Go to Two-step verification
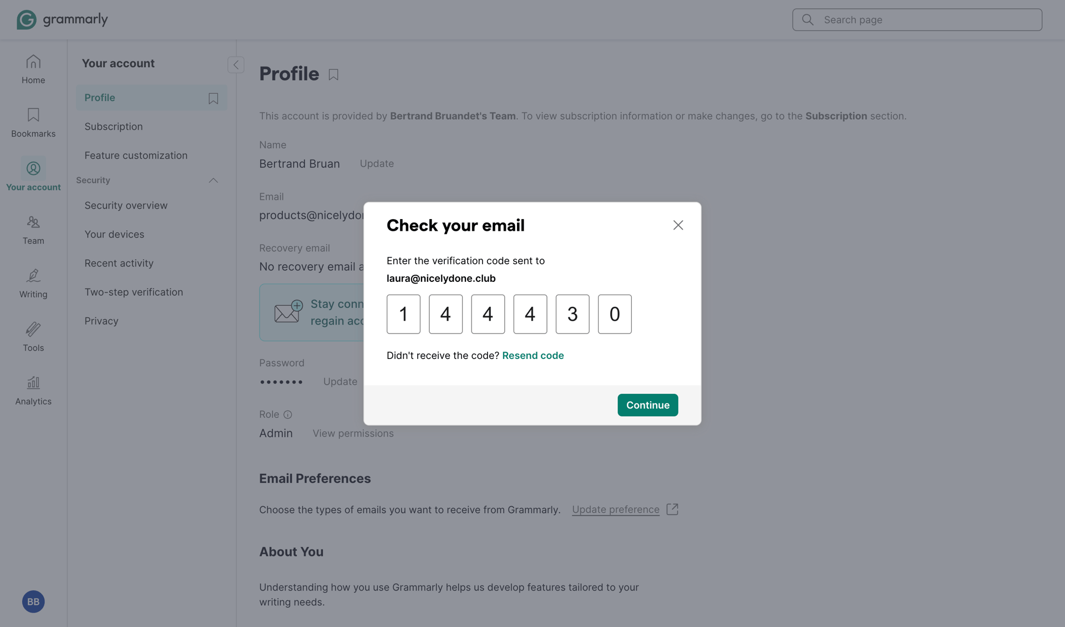 click(134, 291)
